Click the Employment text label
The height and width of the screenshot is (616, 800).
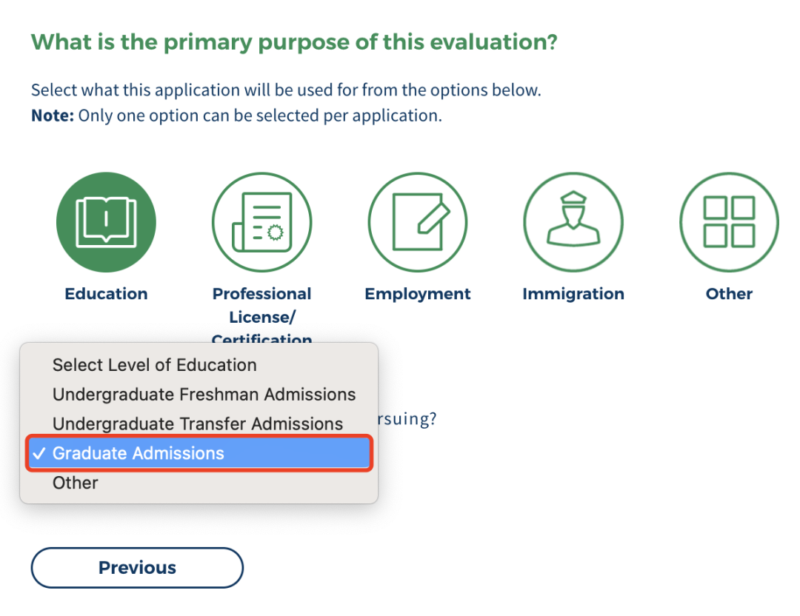tap(417, 294)
